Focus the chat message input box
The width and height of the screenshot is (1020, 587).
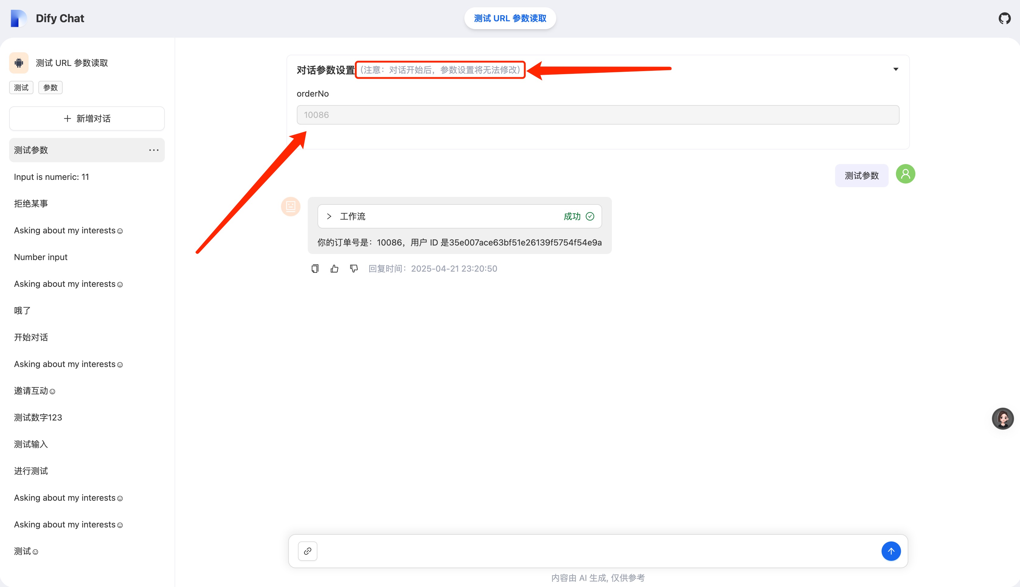coord(597,551)
